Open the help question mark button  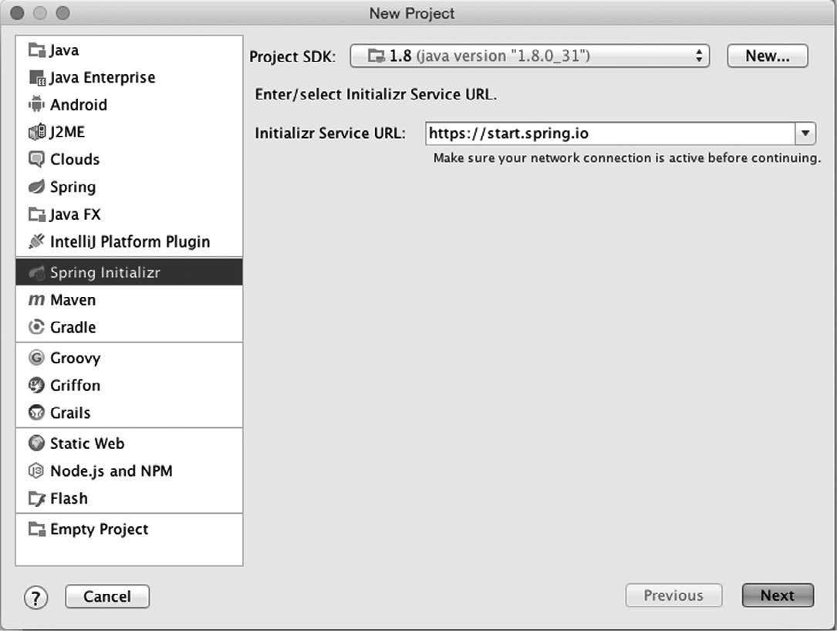[x=35, y=597]
